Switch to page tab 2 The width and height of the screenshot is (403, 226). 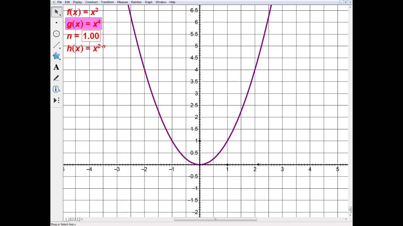[71, 219]
